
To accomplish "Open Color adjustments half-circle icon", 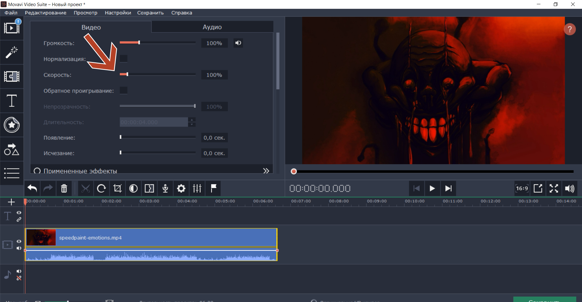I will point(133,189).
